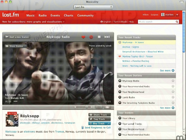
Task: Open the new subscriber graphs announcement
Action: point(33,22)
